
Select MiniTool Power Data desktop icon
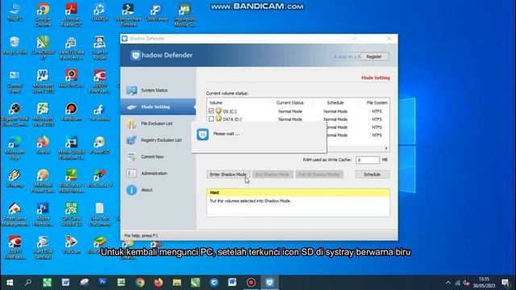pyautogui.click(x=43, y=180)
